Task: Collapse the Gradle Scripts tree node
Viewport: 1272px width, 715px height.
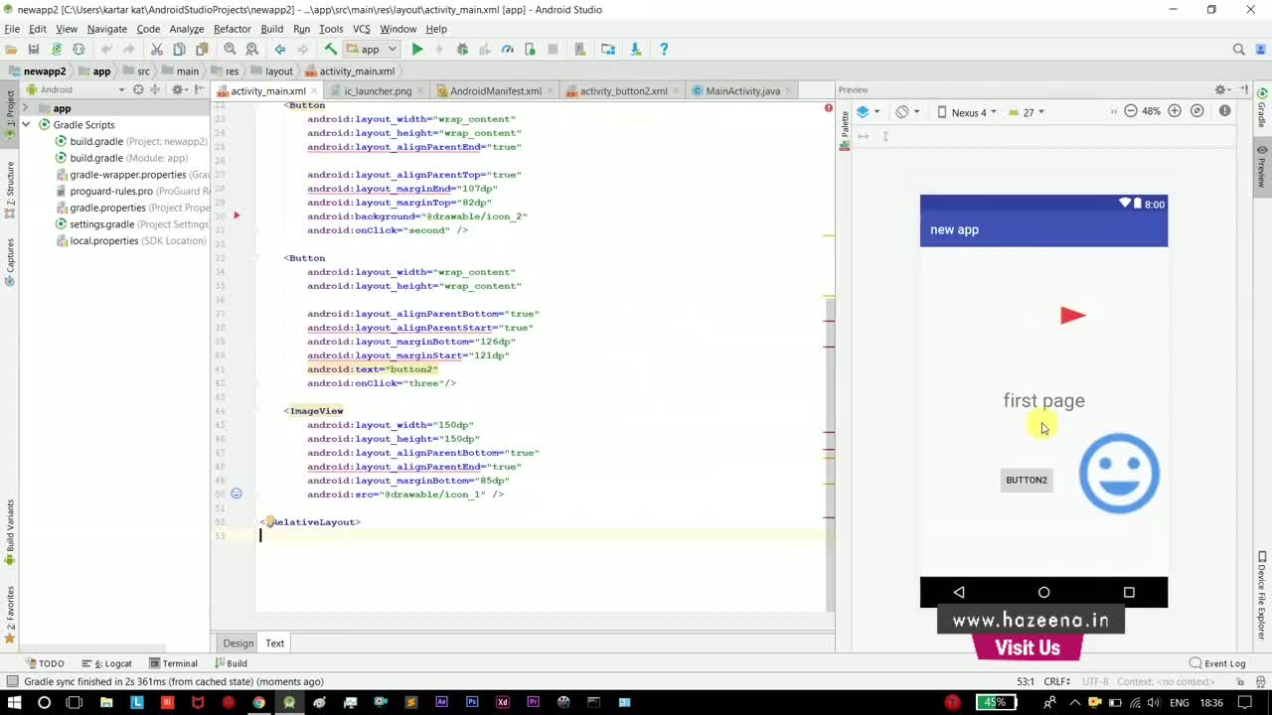Action: tap(28, 125)
